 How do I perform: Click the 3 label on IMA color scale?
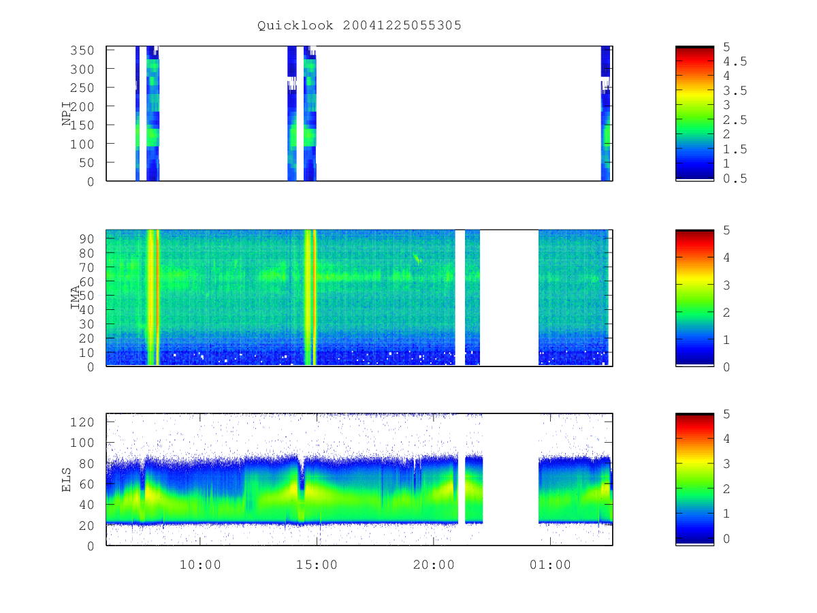tap(726, 285)
